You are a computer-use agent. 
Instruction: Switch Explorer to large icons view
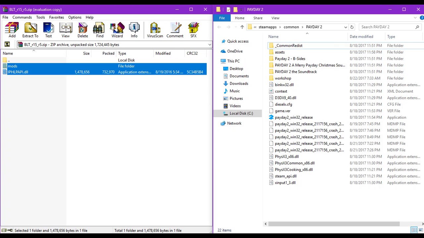coord(421,230)
